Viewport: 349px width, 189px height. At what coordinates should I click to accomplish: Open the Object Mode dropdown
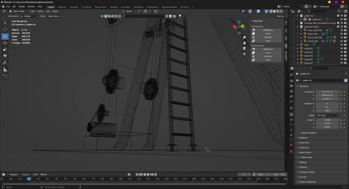[x=18, y=11]
